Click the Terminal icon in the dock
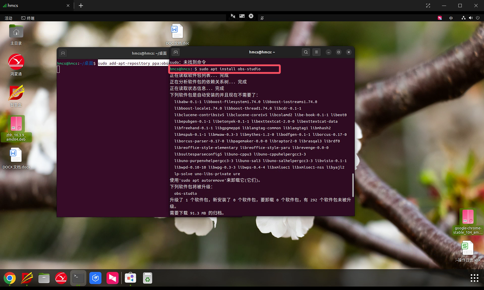 78,278
